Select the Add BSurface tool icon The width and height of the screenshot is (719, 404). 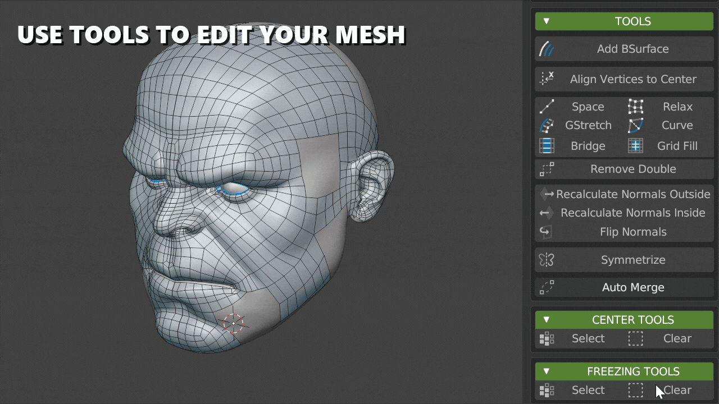[547, 49]
